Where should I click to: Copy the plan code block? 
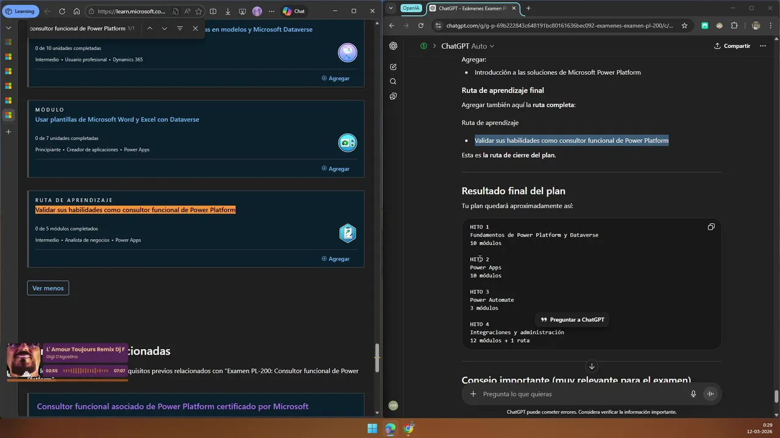pos(711,227)
